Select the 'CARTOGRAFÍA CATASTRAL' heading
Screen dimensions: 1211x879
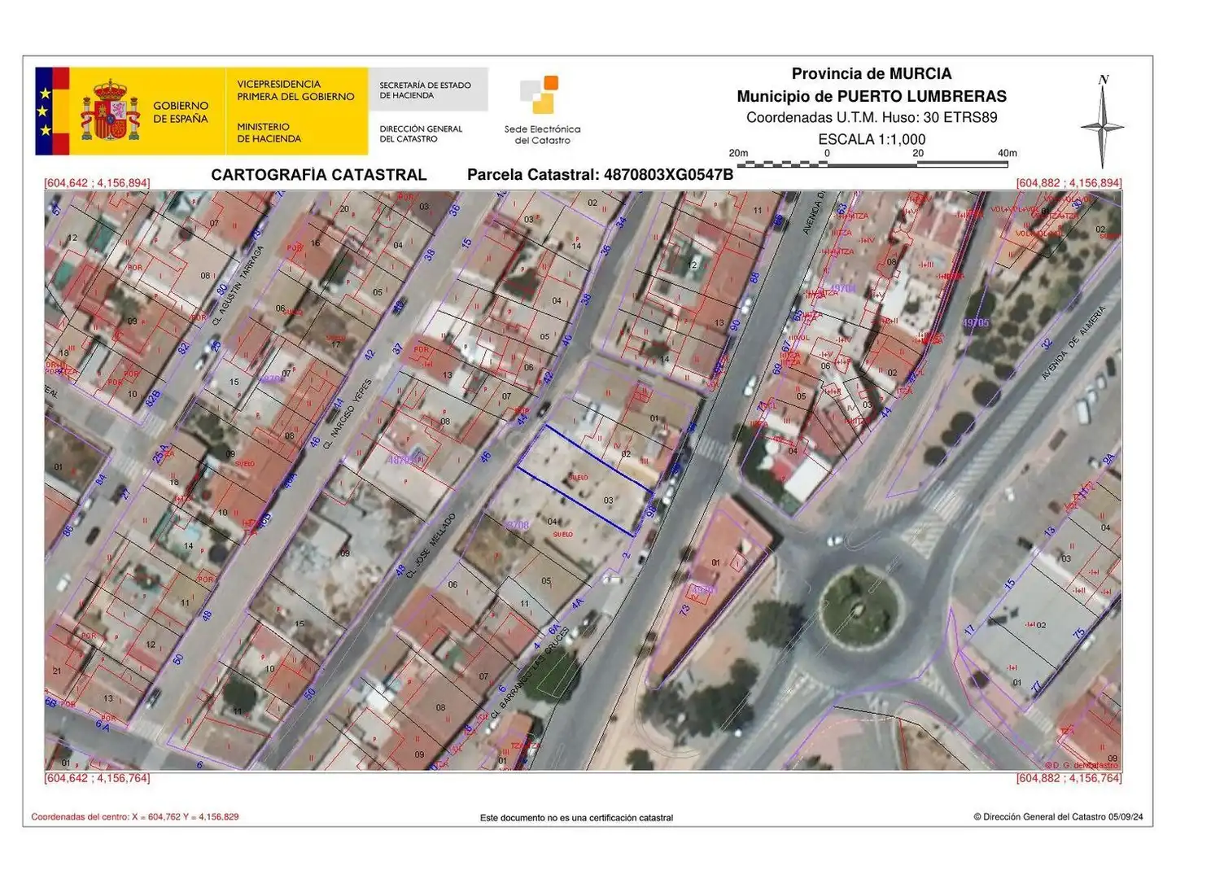point(319,175)
